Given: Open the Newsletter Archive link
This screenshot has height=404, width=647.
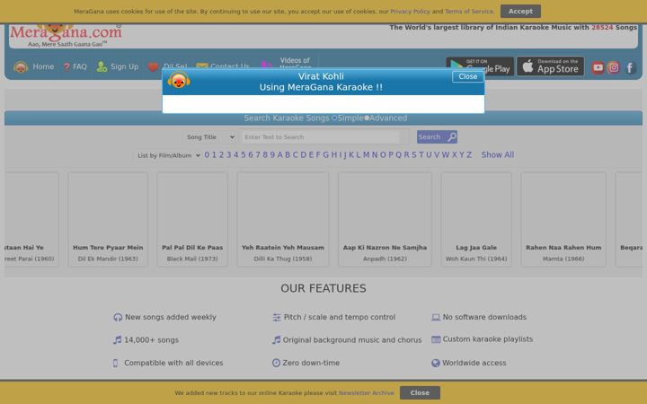Looking at the screenshot, I should tap(366, 393).
